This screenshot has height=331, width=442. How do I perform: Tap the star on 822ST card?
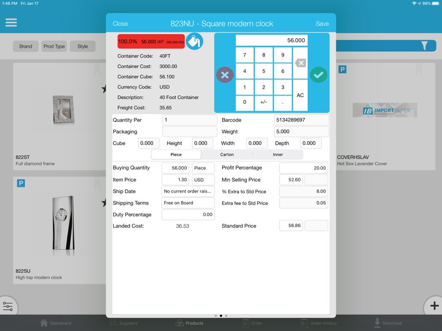click(104, 89)
